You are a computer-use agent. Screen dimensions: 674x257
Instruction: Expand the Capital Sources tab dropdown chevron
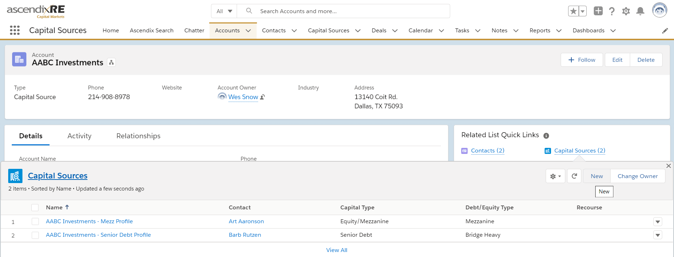tap(358, 31)
